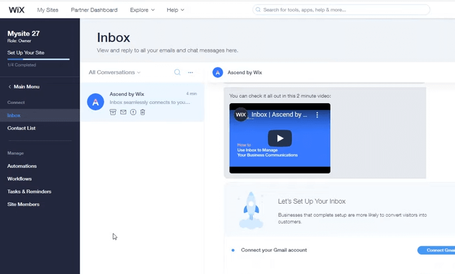Image resolution: width=455 pixels, height=274 pixels.
Task: Delete the Ascend by Wix conversation
Action: pos(143,112)
